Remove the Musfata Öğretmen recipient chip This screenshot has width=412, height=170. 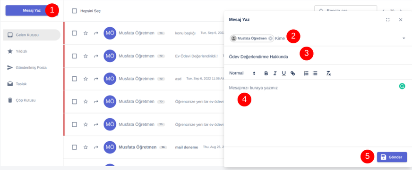(270, 38)
